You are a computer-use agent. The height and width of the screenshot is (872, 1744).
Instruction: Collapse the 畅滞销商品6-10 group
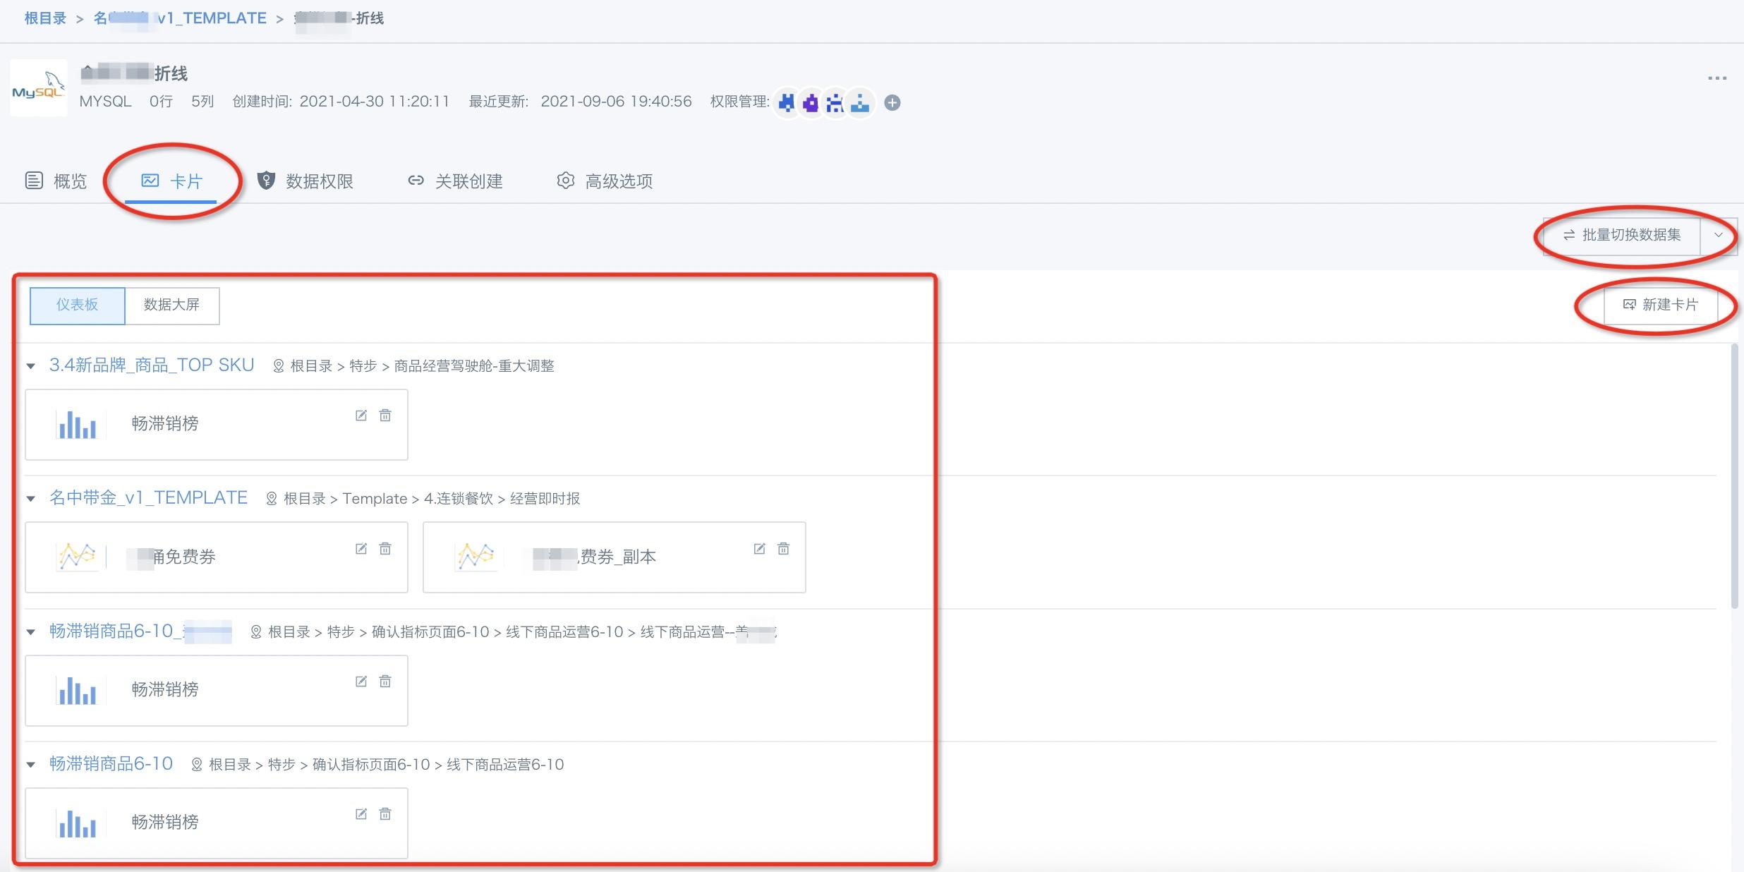(31, 765)
